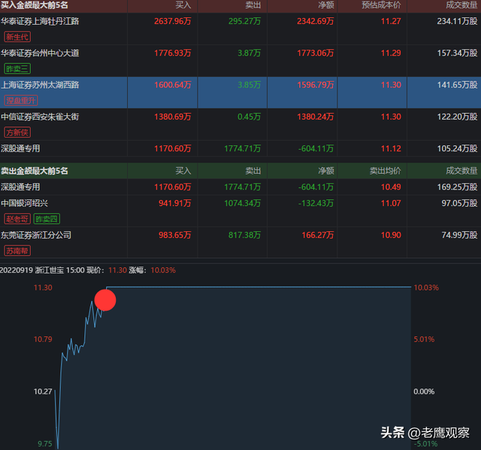Screen dimensions: 481x450
Task: Select the net amount 1596.79万
Action: [x=315, y=85]
